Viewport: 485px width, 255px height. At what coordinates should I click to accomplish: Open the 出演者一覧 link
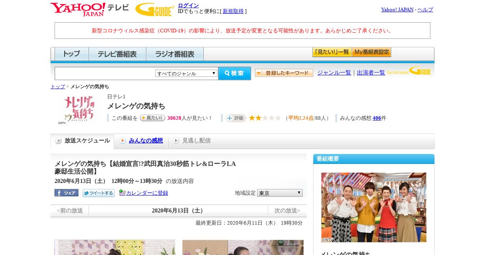[x=371, y=72]
